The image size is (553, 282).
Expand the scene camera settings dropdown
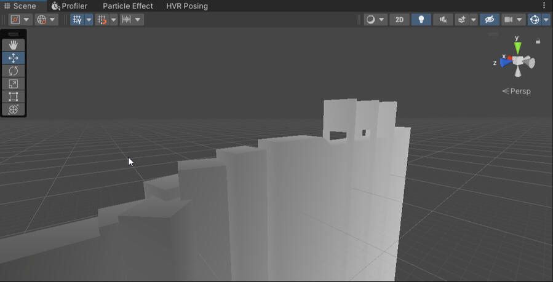(520, 20)
